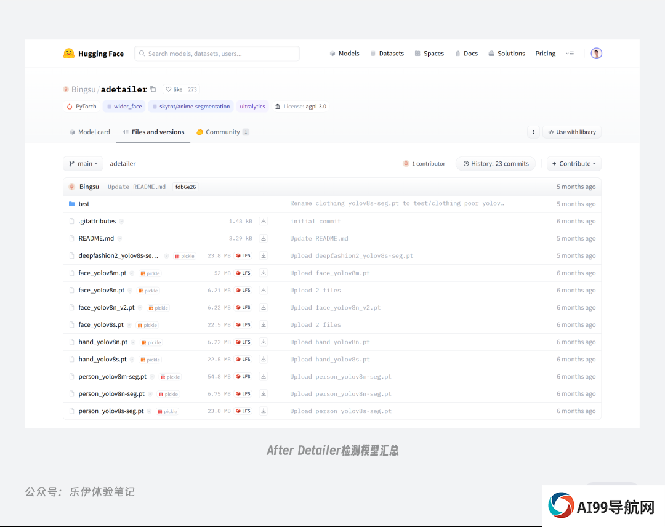
Task: Click the adetailer breadcrumb path
Action: [x=123, y=164]
